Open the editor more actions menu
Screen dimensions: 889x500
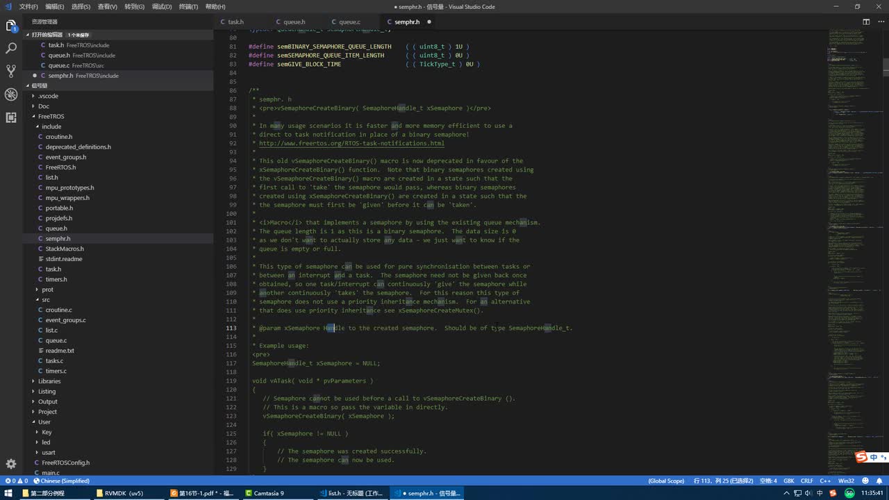[x=880, y=22]
